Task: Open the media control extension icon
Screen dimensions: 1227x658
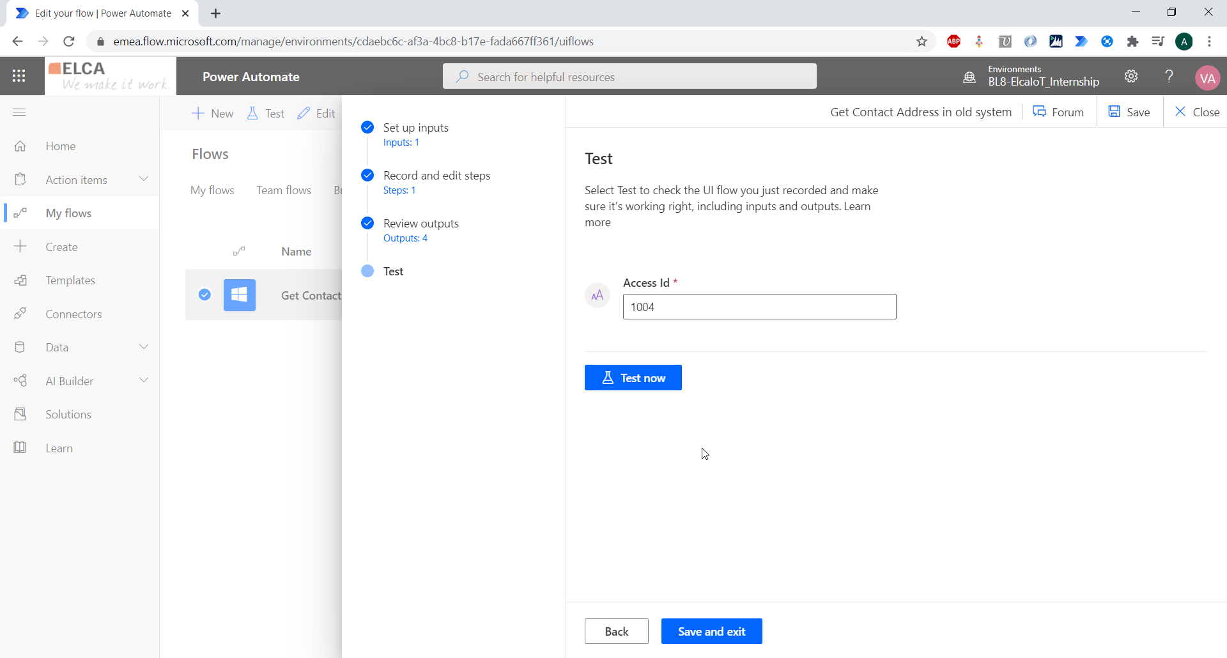Action: click(1158, 42)
